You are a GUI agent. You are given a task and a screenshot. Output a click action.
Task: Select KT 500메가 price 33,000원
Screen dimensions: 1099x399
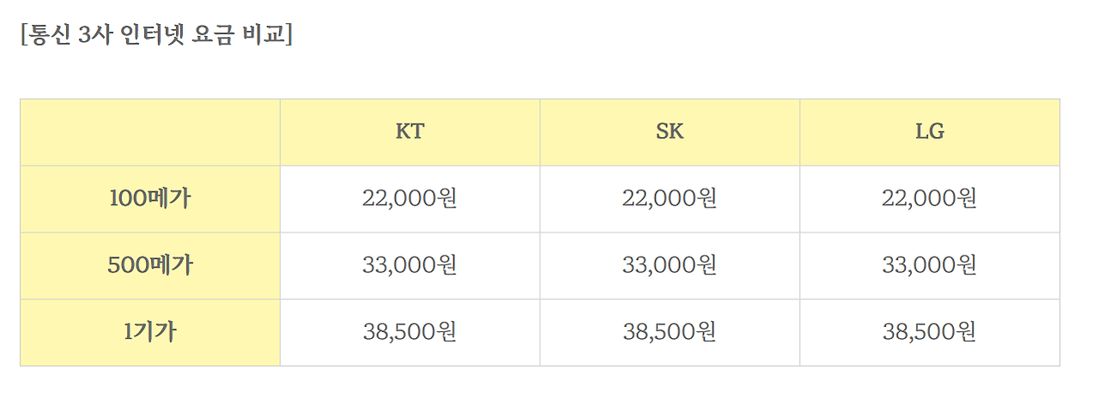[410, 266]
